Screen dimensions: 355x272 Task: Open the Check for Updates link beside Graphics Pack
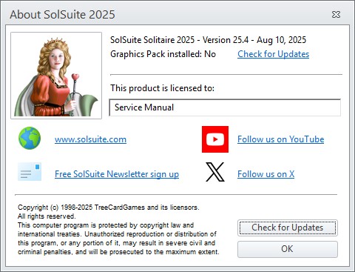click(273, 54)
